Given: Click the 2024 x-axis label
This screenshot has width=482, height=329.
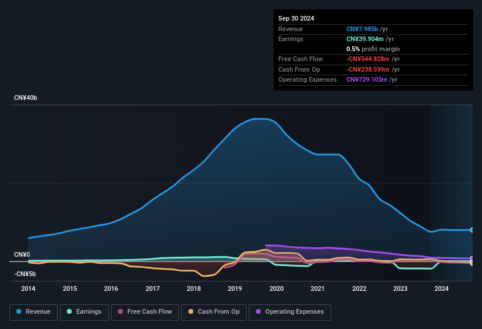Looking at the screenshot, I should pyautogui.click(x=441, y=288).
